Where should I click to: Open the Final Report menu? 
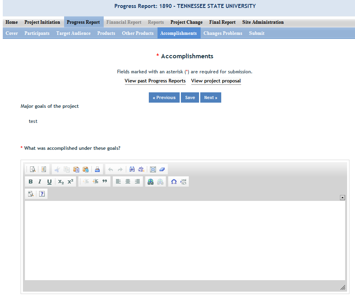click(x=222, y=22)
